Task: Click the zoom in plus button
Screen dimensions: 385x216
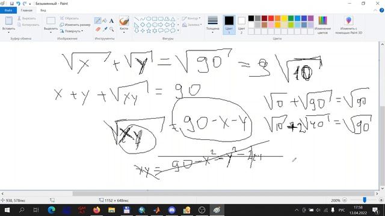Action: point(381,200)
